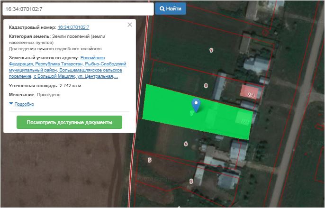Select the lowest parcel label 5
Screen dimensions: 325x208
(x=191, y=181)
